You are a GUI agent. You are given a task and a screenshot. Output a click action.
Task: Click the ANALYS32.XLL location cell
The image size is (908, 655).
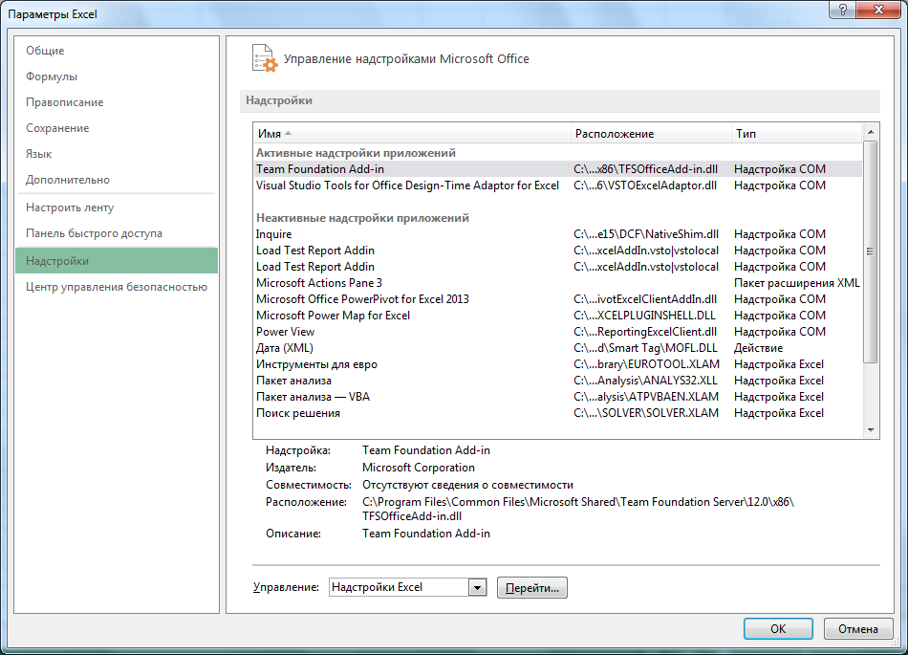(x=646, y=381)
